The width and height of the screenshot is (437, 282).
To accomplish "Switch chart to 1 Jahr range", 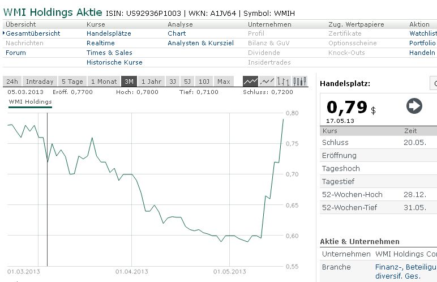I will click(151, 82).
